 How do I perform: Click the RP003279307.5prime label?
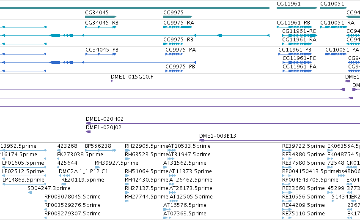72,214
